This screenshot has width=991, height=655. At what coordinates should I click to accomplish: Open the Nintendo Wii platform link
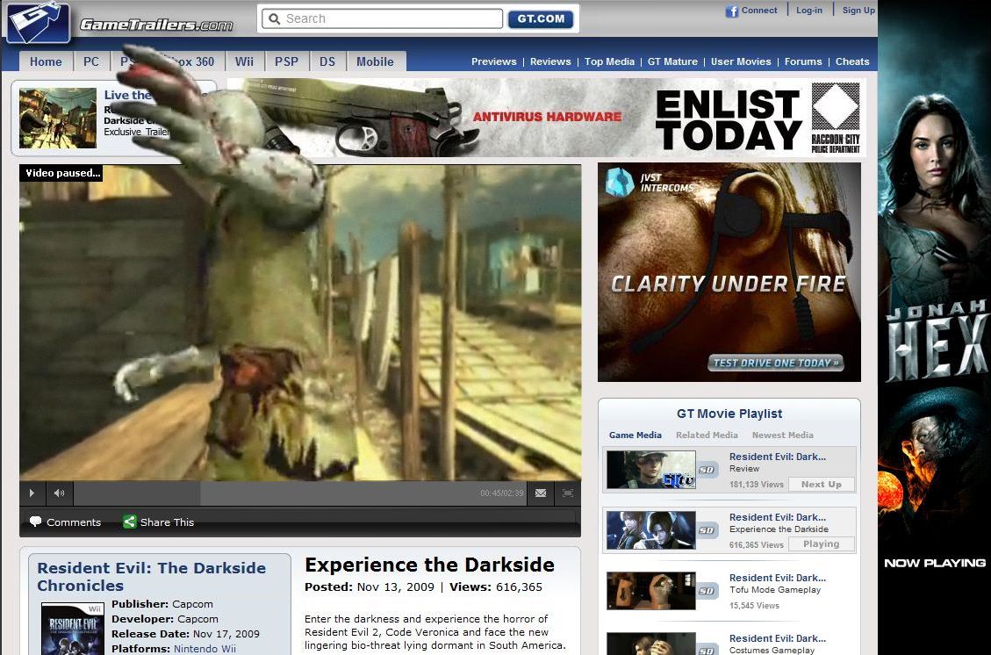205,649
